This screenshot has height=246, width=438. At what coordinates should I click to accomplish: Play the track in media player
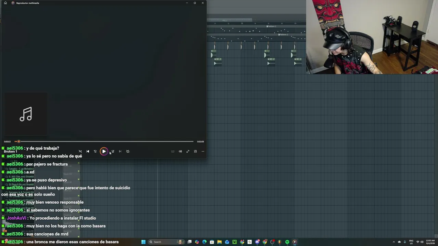(x=104, y=151)
